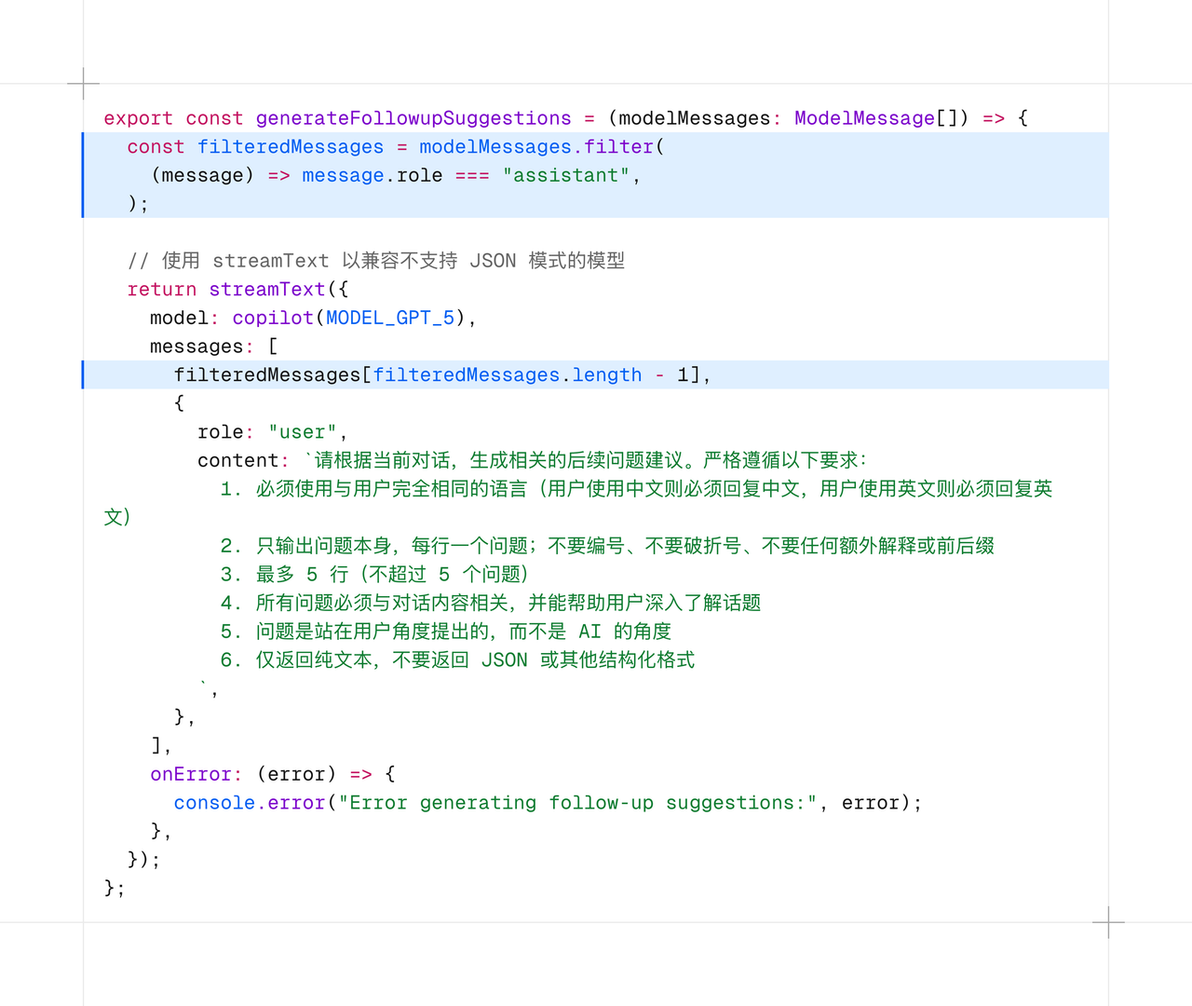
Task: Click the MODEL_GPT_5 constant
Action: tap(390, 319)
